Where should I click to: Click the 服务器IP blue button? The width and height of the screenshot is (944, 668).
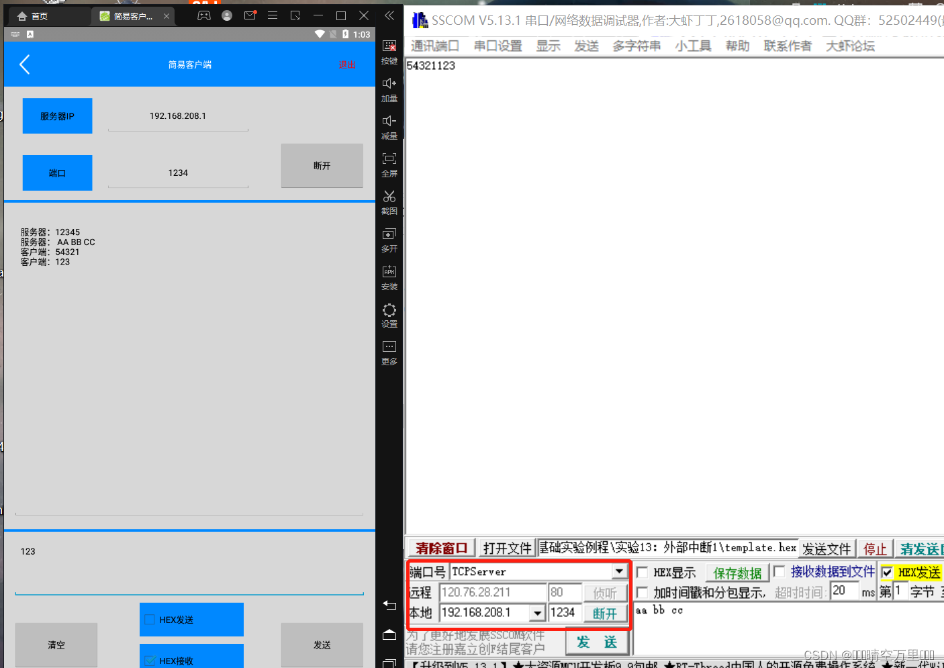point(57,116)
